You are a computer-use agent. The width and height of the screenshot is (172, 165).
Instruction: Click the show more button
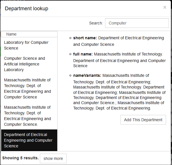[53, 158]
